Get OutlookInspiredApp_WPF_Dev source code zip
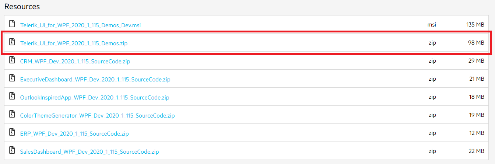The image size is (495, 164). coord(95,98)
